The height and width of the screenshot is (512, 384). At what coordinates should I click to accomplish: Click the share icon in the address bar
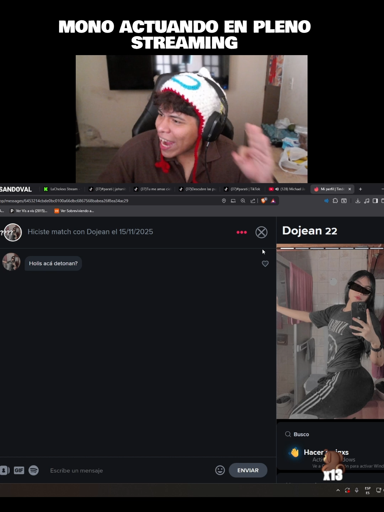pos(253,201)
